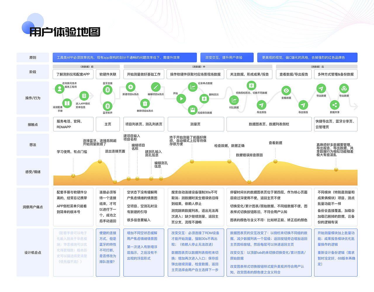This screenshot has height=292, width=374.
Task: Click the 咨询我司技术服务工程师 person icon
Action: tap(60, 89)
